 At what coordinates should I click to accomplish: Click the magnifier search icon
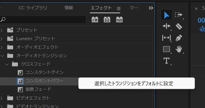(3, 20)
